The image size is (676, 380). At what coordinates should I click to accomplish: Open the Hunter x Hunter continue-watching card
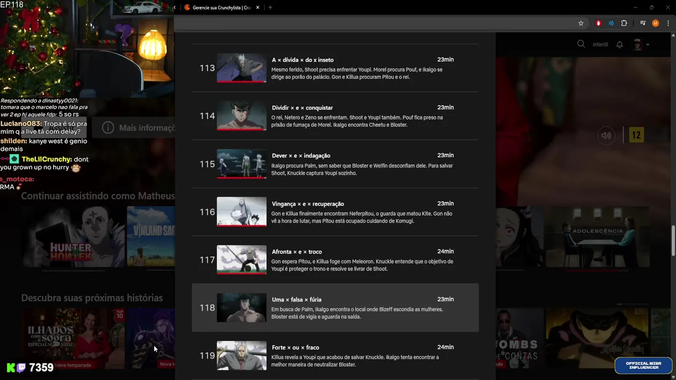pyautogui.click(x=74, y=236)
